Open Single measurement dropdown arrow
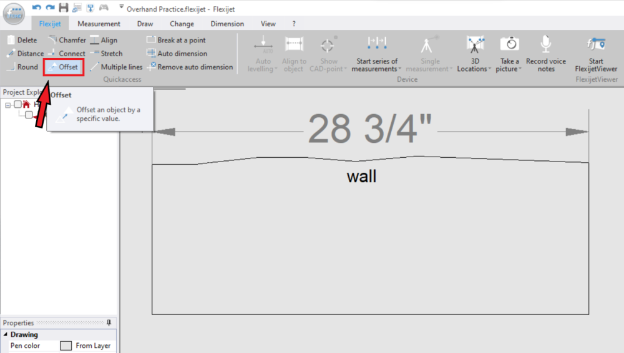Viewport: 624px width, 353px height. point(451,69)
